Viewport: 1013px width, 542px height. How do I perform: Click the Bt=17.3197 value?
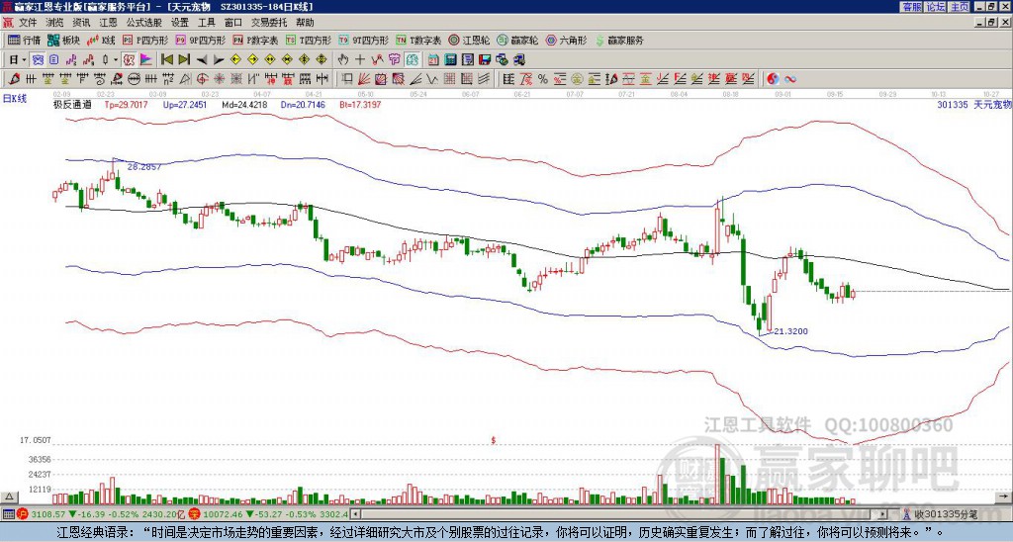pyautogui.click(x=360, y=105)
